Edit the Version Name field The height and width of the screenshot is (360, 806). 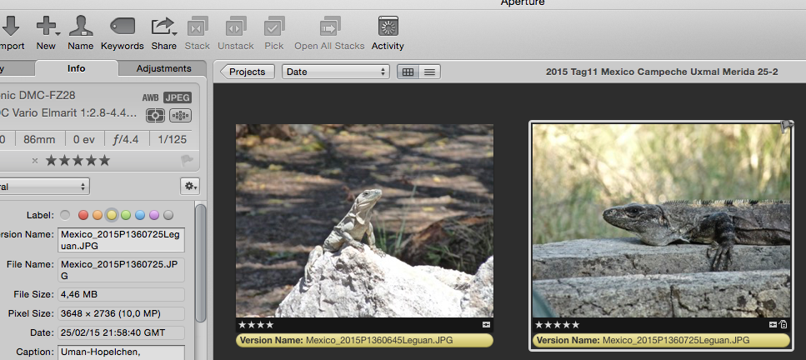[121, 240]
